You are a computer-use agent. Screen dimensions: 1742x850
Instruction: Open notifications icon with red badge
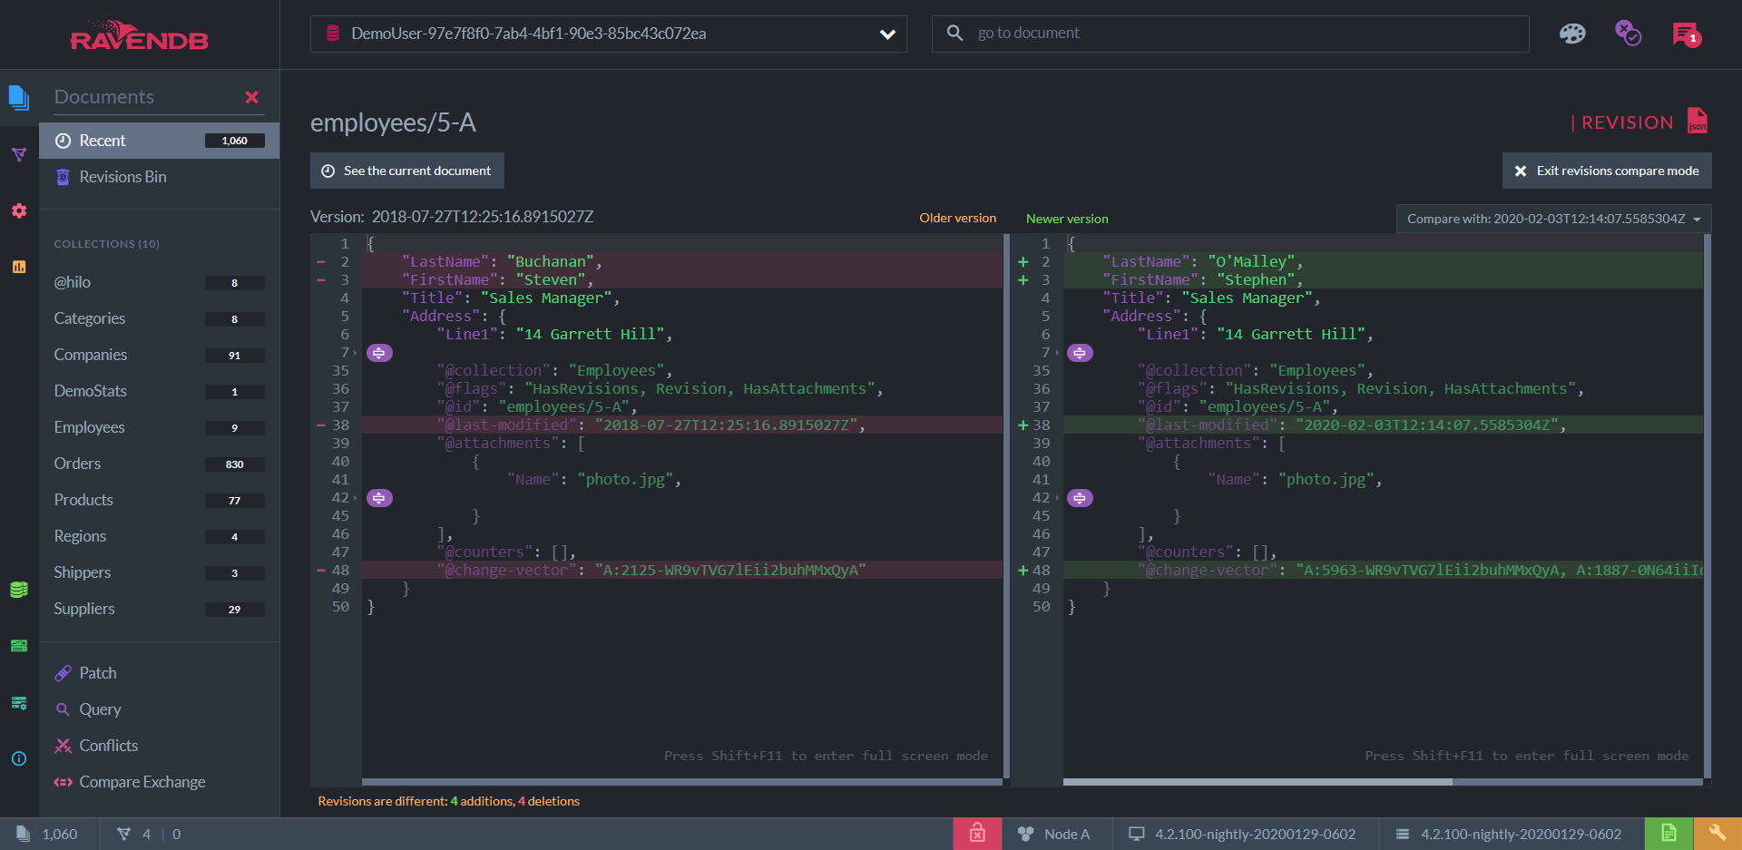point(1686,34)
